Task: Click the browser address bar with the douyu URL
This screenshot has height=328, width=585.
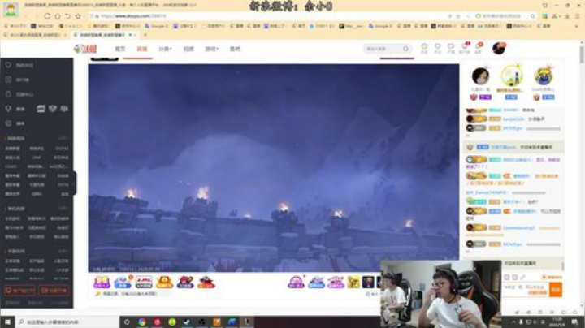Action: (x=269, y=16)
